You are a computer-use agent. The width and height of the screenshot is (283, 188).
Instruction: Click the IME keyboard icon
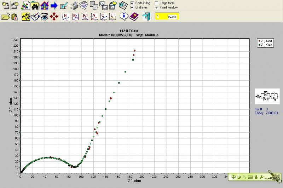point(250,177)
